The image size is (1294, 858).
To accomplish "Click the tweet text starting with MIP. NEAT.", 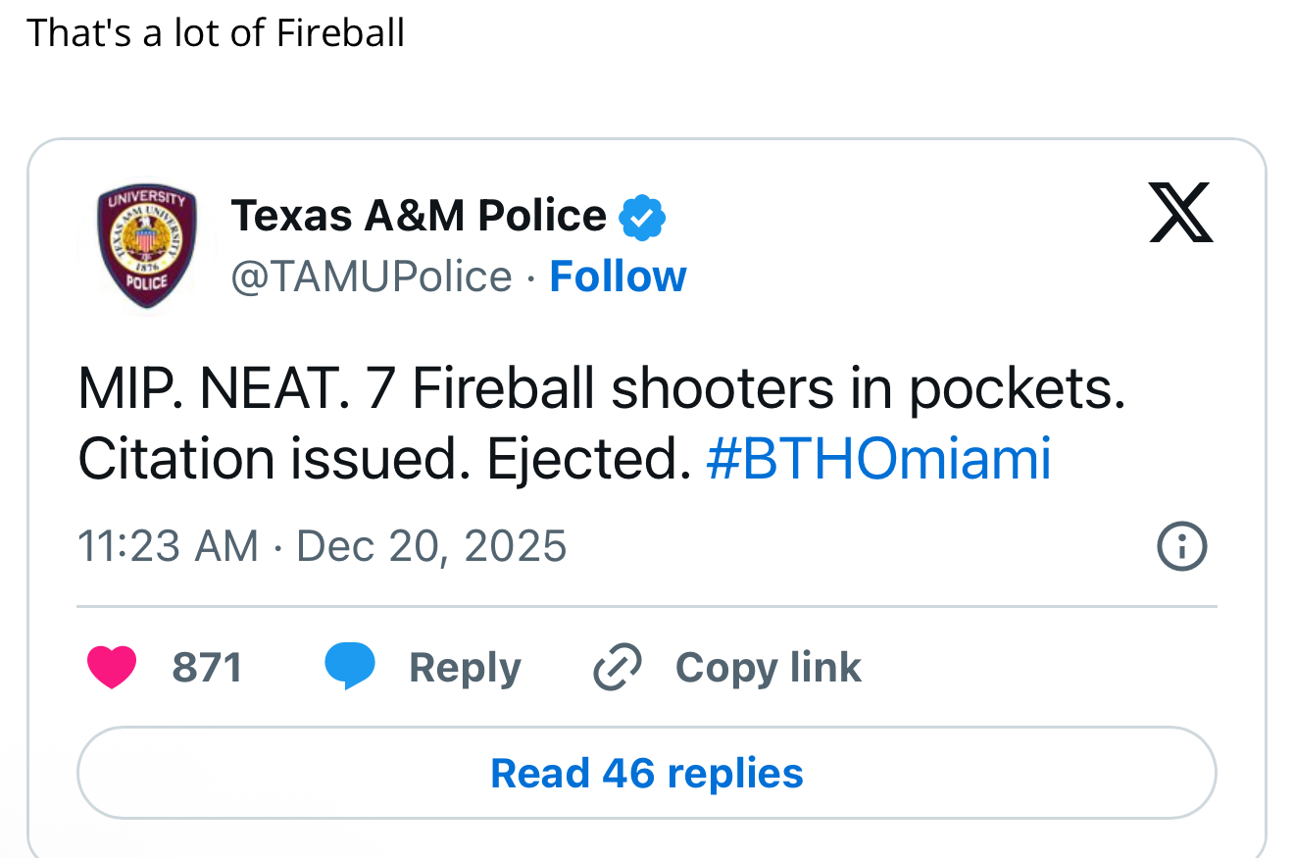I will pos(600,389).
